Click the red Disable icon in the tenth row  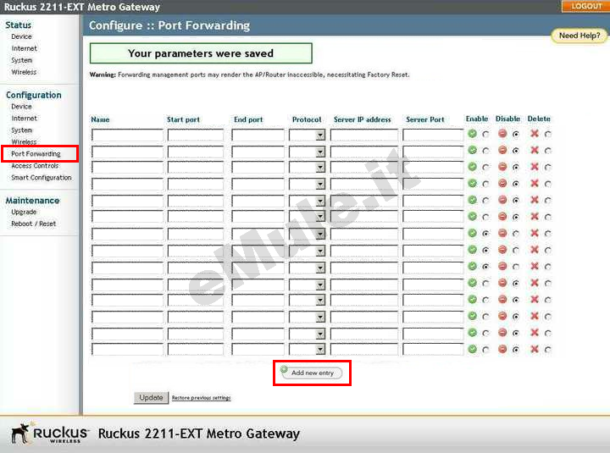502,283
